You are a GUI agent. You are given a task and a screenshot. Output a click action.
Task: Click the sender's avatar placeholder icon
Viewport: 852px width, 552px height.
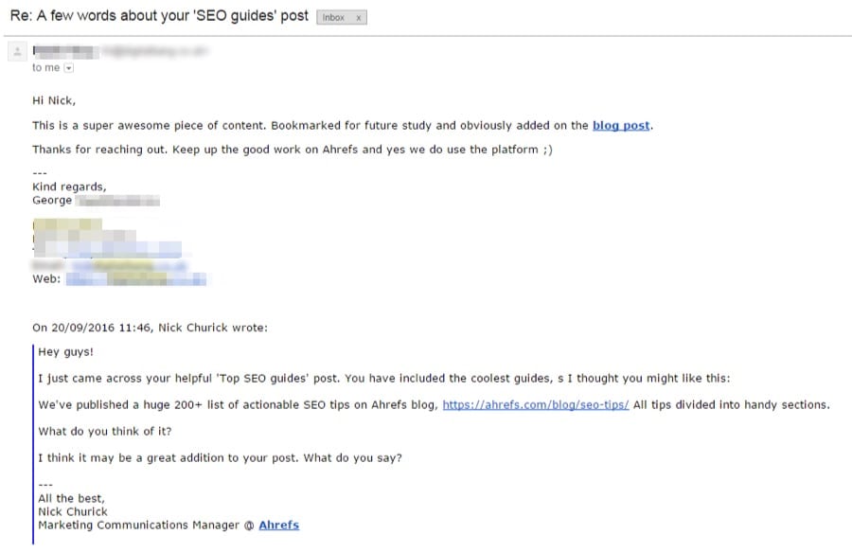(17, 52)
